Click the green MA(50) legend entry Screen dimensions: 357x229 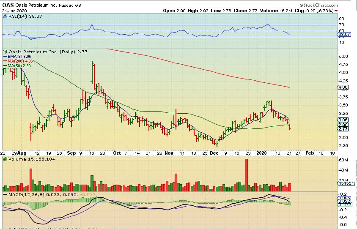[17, 66]
